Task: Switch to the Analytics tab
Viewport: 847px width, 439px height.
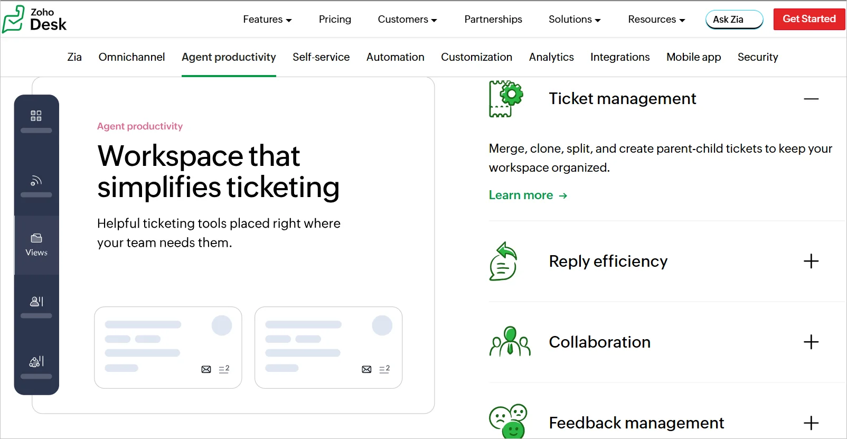Action: tap(551, 57)
